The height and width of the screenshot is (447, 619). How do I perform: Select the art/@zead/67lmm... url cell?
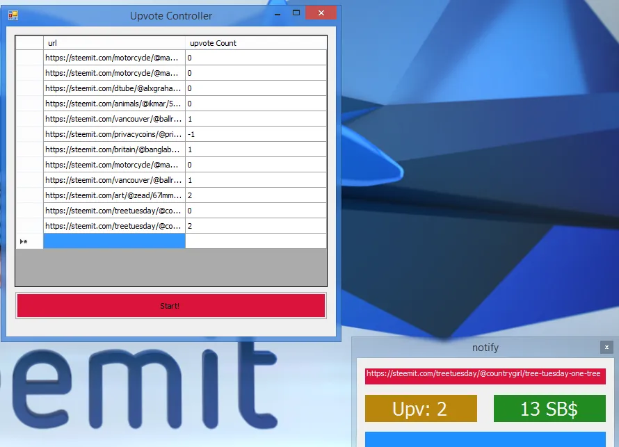tap(114, 195)
